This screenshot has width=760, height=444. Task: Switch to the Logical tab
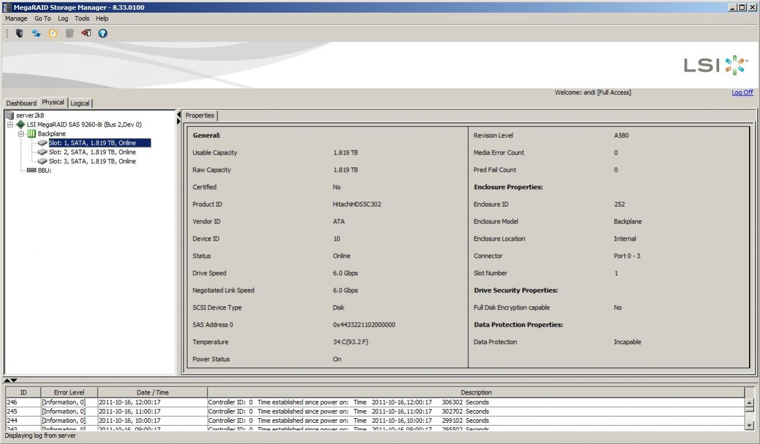(x=80, y=103)
